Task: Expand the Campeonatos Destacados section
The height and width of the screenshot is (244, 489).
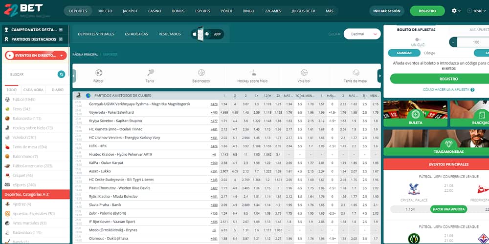Action: tap(61, 30)
